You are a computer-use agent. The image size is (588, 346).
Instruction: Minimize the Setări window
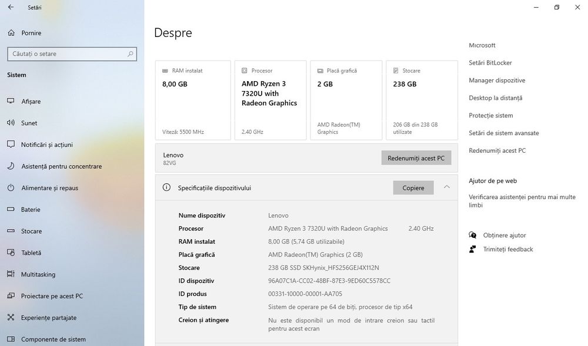(536, 7)
